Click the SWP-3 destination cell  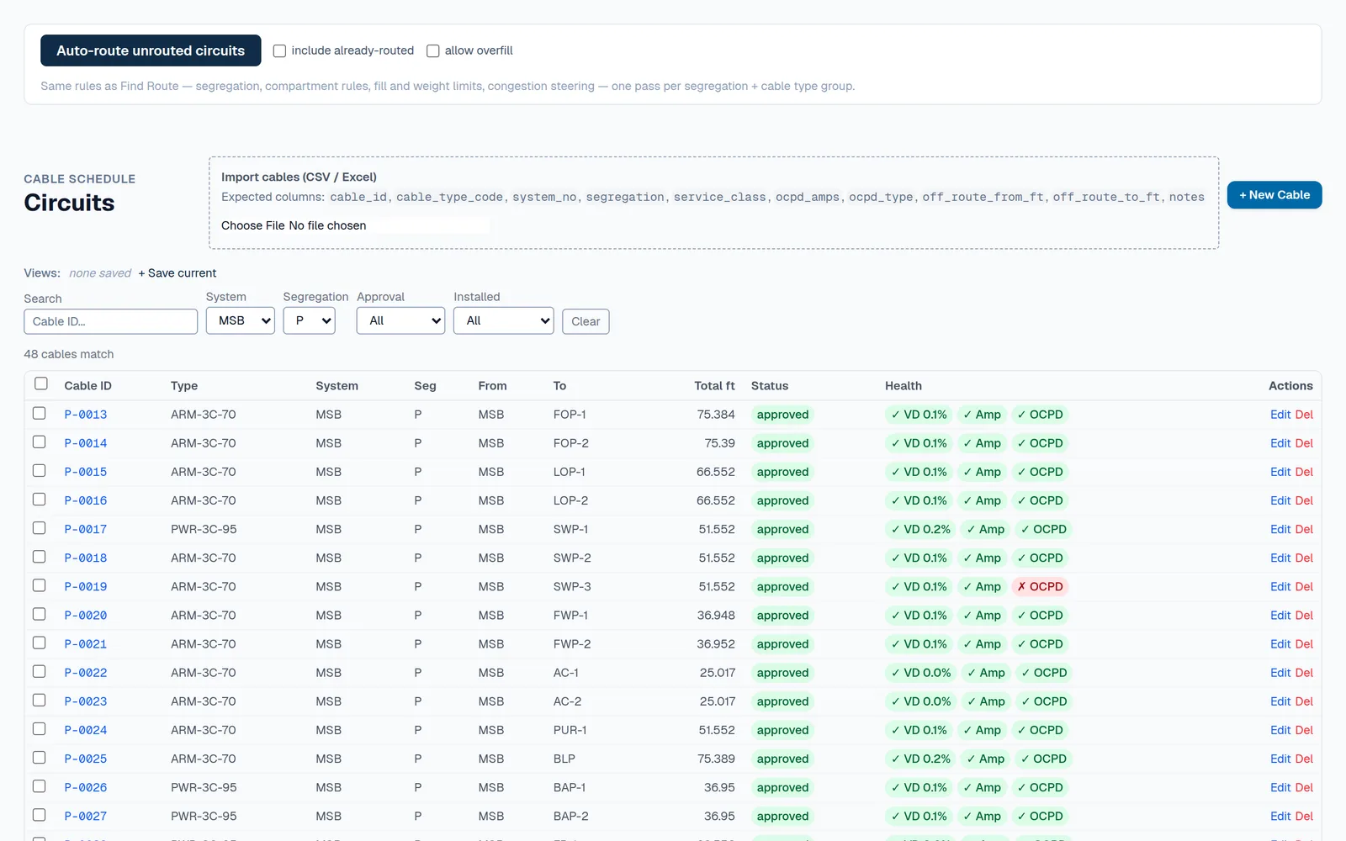[572, 587]
